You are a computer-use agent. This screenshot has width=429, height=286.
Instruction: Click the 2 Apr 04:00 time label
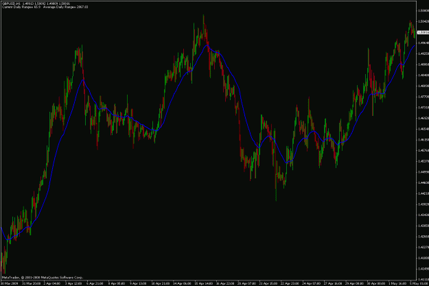52,283
